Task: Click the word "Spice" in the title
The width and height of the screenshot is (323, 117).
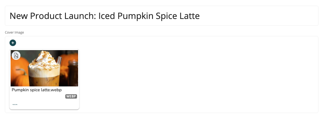Action: tap(164, 16)
